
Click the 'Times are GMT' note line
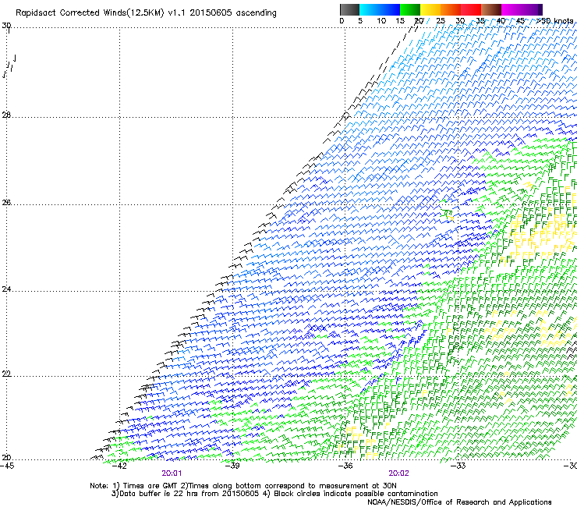coord(243,486)
